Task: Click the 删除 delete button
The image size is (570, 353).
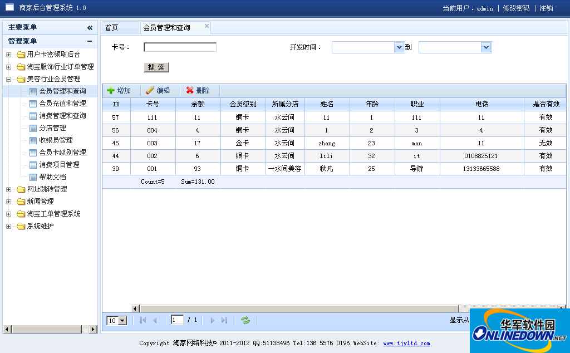Action: tap(198, 91)
